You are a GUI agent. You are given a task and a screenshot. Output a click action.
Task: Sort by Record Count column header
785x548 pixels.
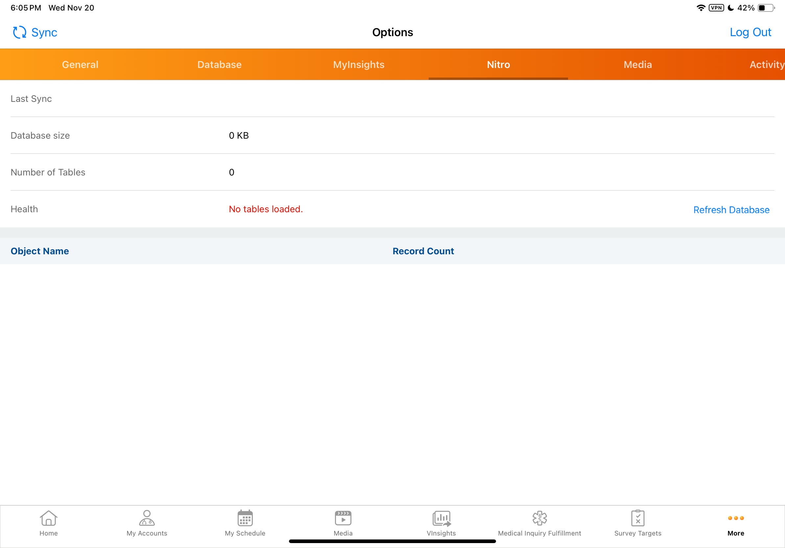click(423, 251)
